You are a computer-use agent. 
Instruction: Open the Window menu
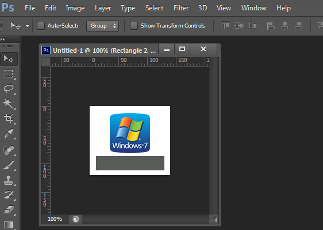[254, 8]
